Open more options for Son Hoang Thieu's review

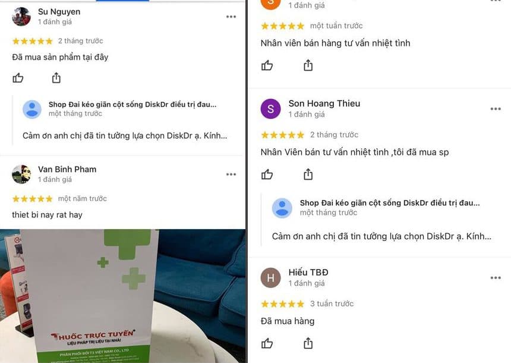pos(496,109)
